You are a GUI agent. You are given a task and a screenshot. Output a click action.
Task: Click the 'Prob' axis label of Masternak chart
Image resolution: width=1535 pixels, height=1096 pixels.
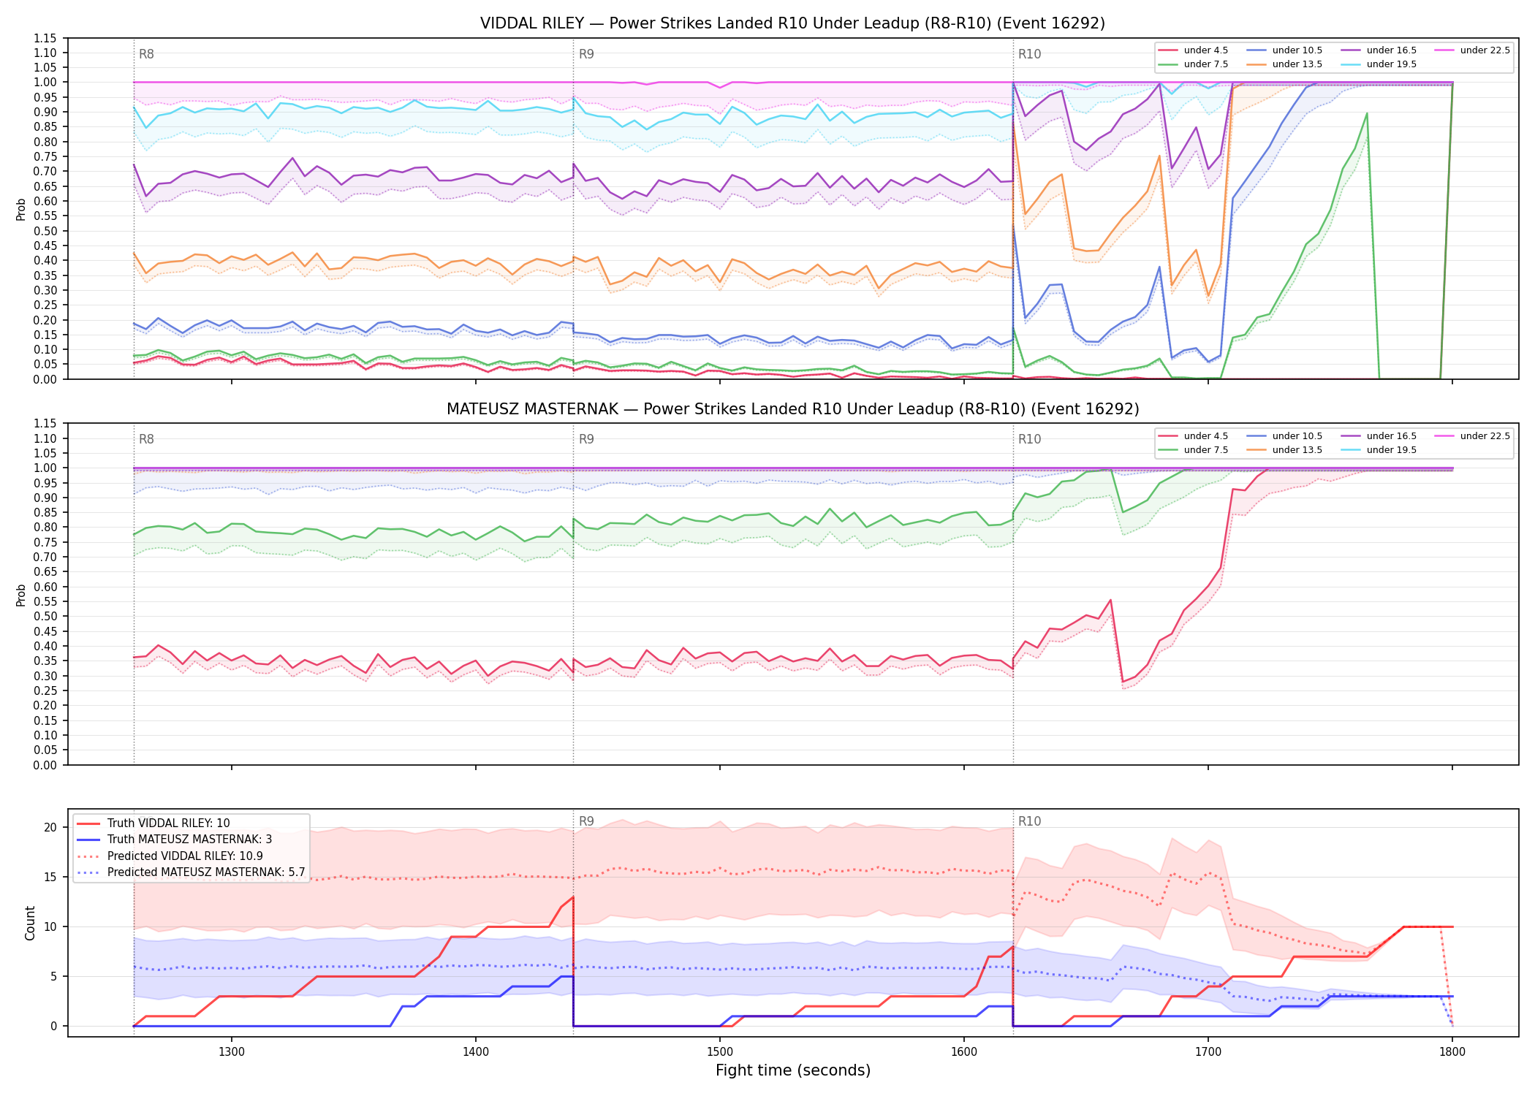[x=21, y=595]
